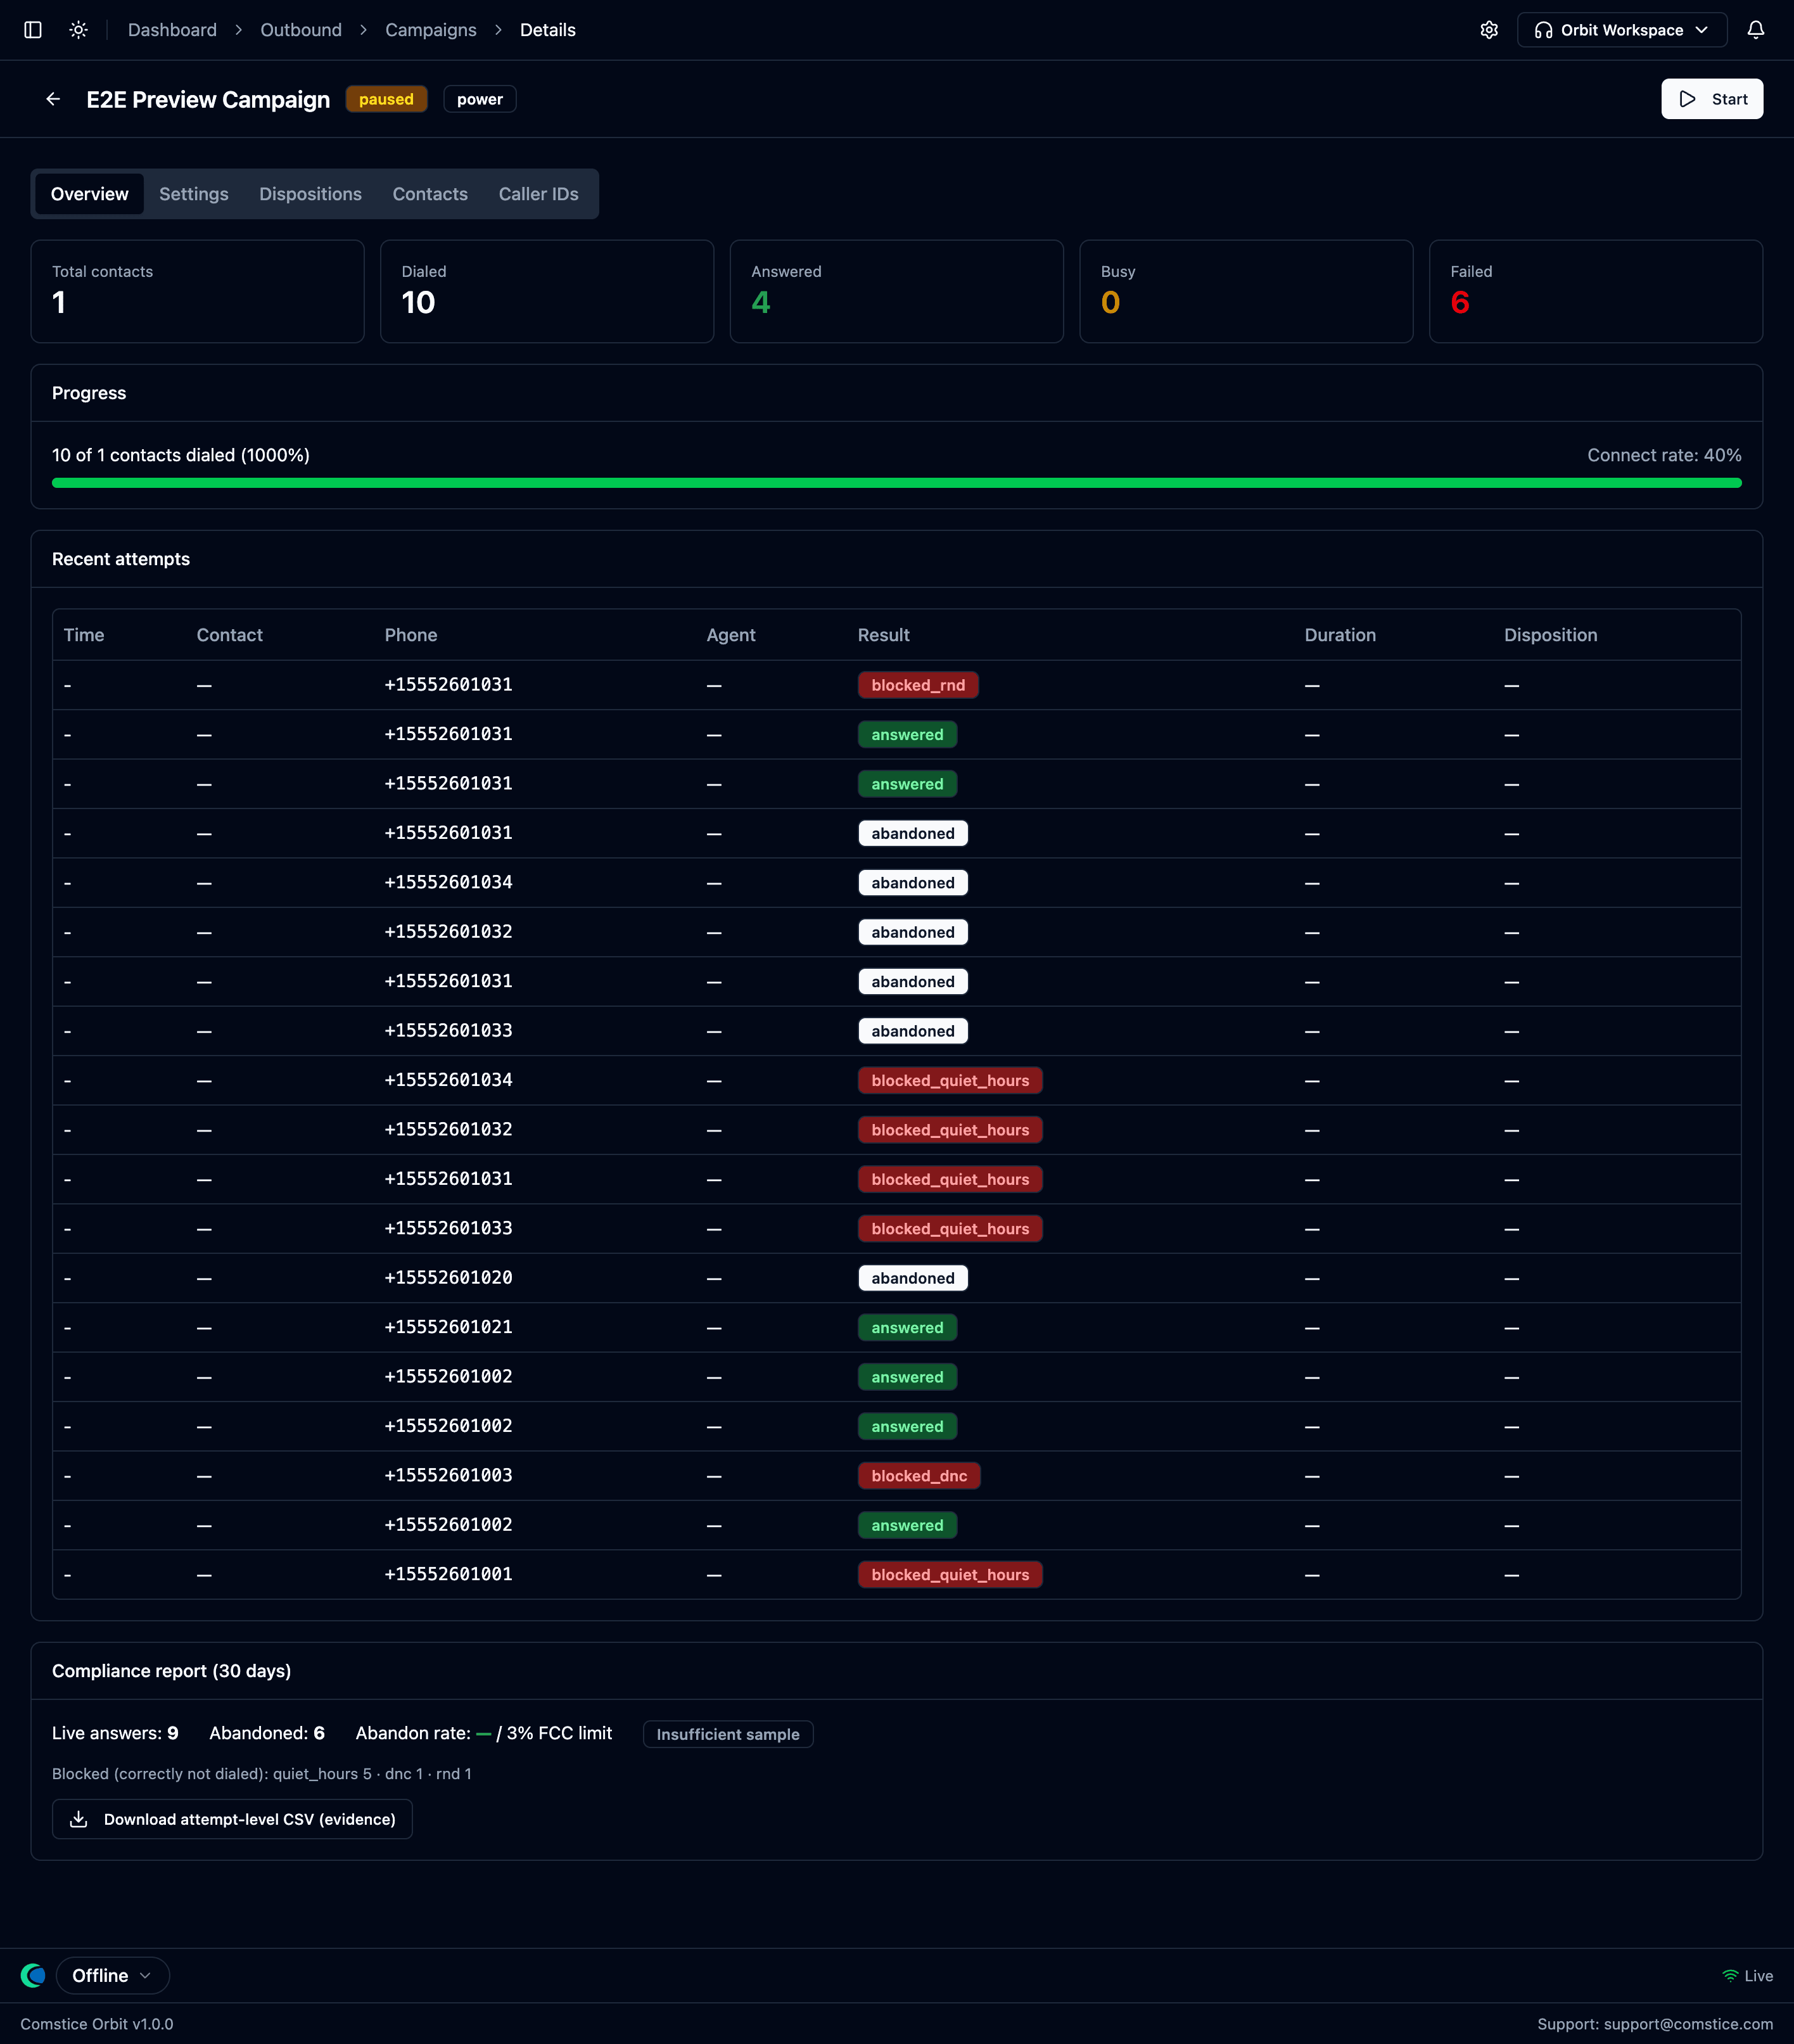The width and height of the screenshot is (1794, 2044).
Task: Open the Orbit Workspace dropdown
Action: point(1621,30)
